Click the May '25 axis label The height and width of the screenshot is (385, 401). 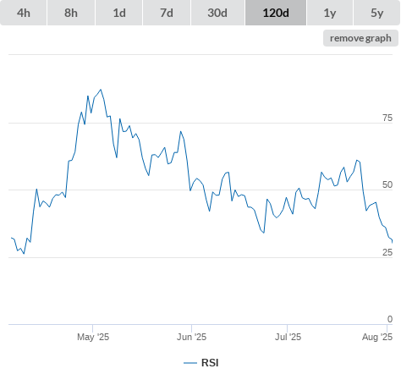[93, 337]
